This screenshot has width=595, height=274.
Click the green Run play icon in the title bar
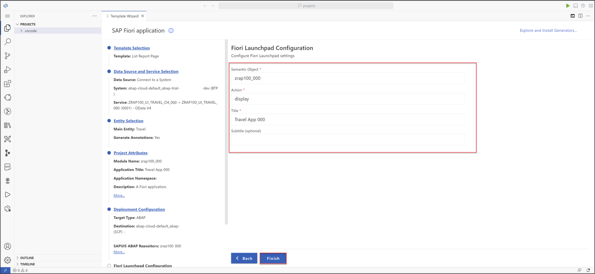click(x=568, y=6)
